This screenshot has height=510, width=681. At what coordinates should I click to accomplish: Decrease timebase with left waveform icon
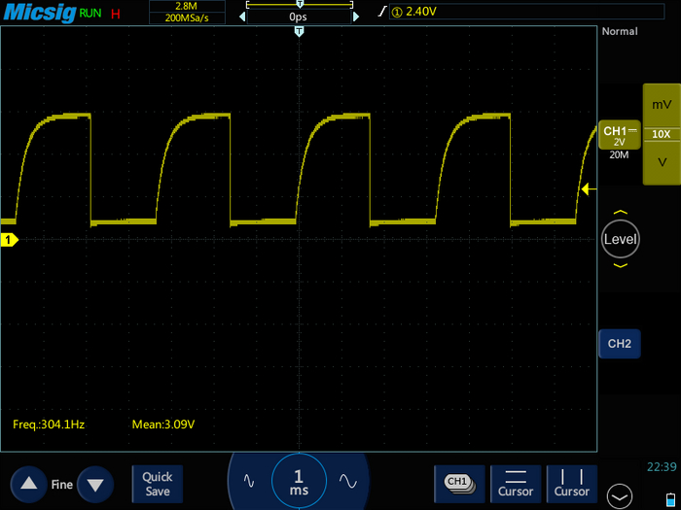249,480
